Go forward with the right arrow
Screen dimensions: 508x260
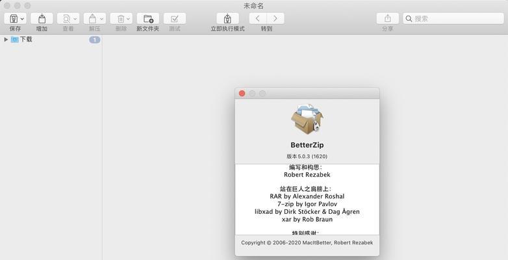point(275,18)
